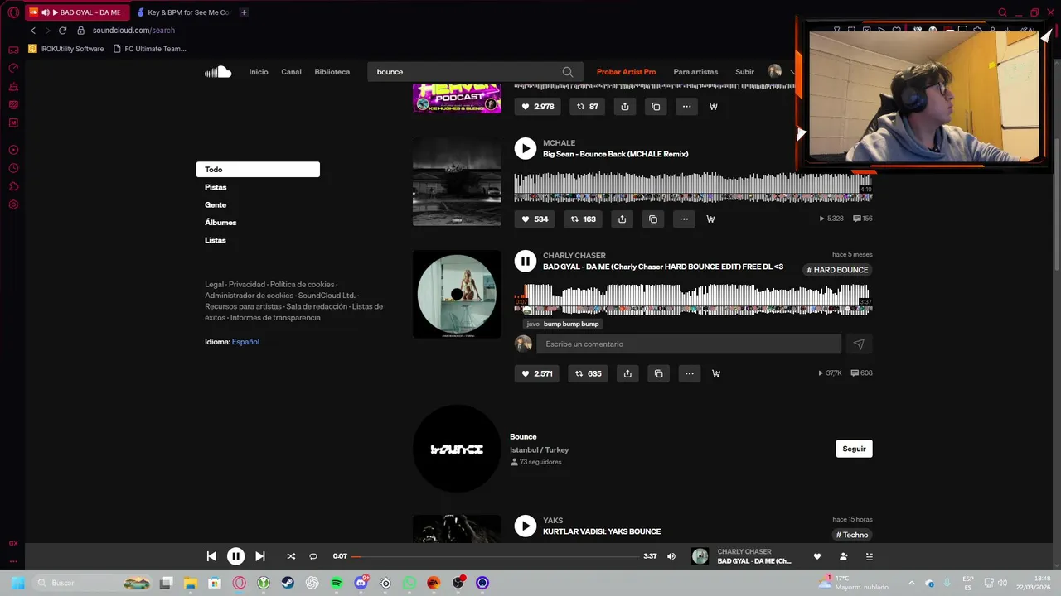Send the comment with the arrow icon
Screen dimensions: 1061x596
pos(859,344)
